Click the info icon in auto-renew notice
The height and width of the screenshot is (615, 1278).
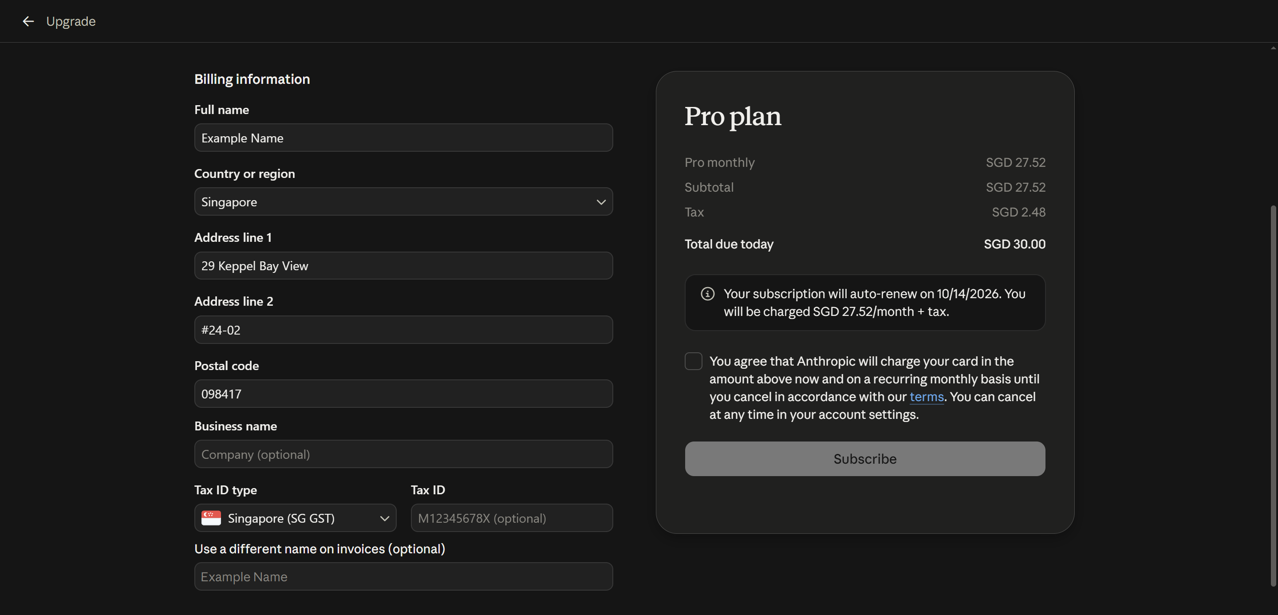(x=707, y=294)
